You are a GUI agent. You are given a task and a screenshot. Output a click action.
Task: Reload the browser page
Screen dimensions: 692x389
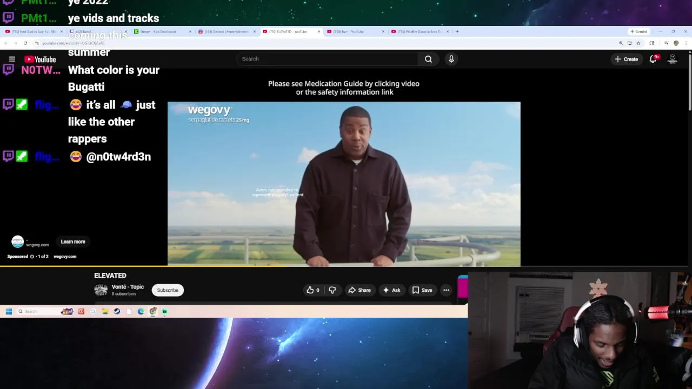[x=25, y=43]
